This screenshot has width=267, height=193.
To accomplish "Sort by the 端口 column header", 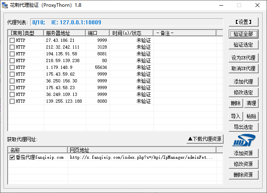I will click(x=97, y=33).
